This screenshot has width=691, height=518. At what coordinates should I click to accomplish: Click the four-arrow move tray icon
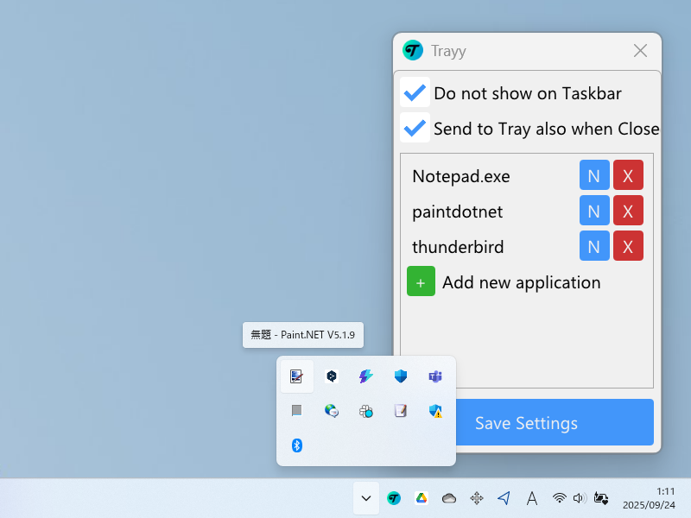(x=477, y=498)
